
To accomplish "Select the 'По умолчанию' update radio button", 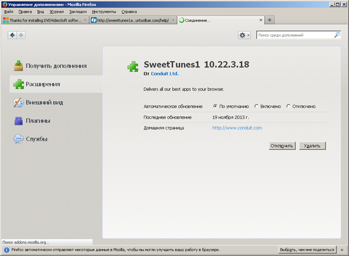I will 215,106.
